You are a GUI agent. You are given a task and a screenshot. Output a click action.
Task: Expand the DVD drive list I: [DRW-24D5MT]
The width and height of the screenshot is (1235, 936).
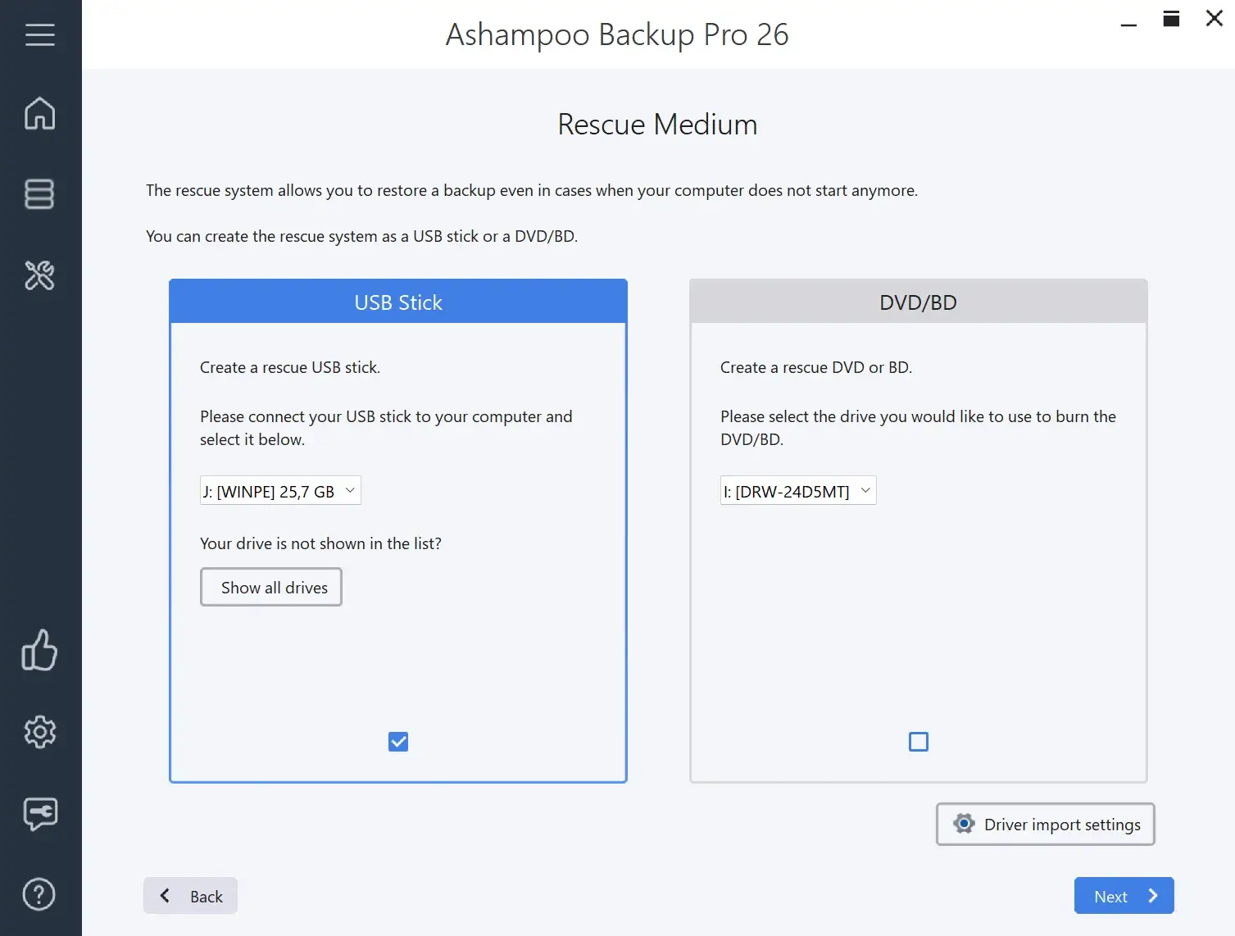(797, 490)
